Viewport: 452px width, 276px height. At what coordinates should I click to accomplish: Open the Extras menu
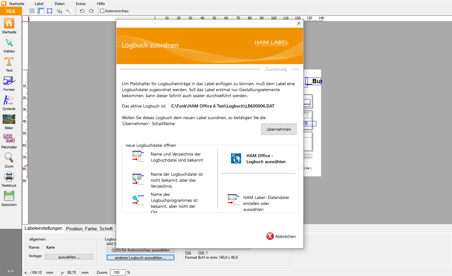(x=81, y=4)
